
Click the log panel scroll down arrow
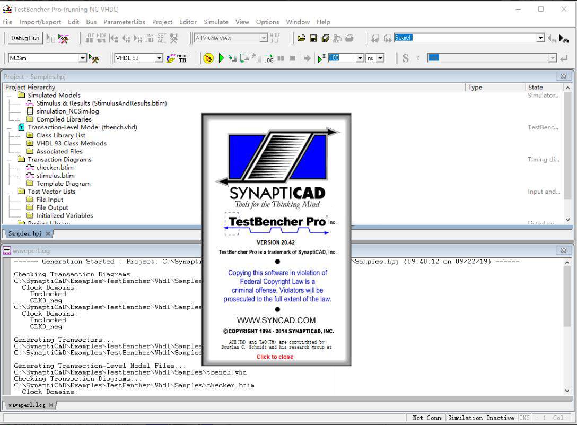point(567,391)
